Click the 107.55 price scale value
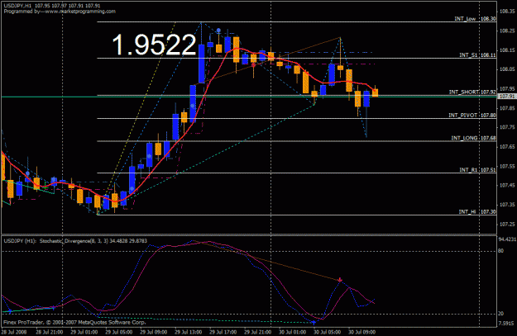Image resolution: width=517 pixels, height=336 pixels. [x=507, y=166]
